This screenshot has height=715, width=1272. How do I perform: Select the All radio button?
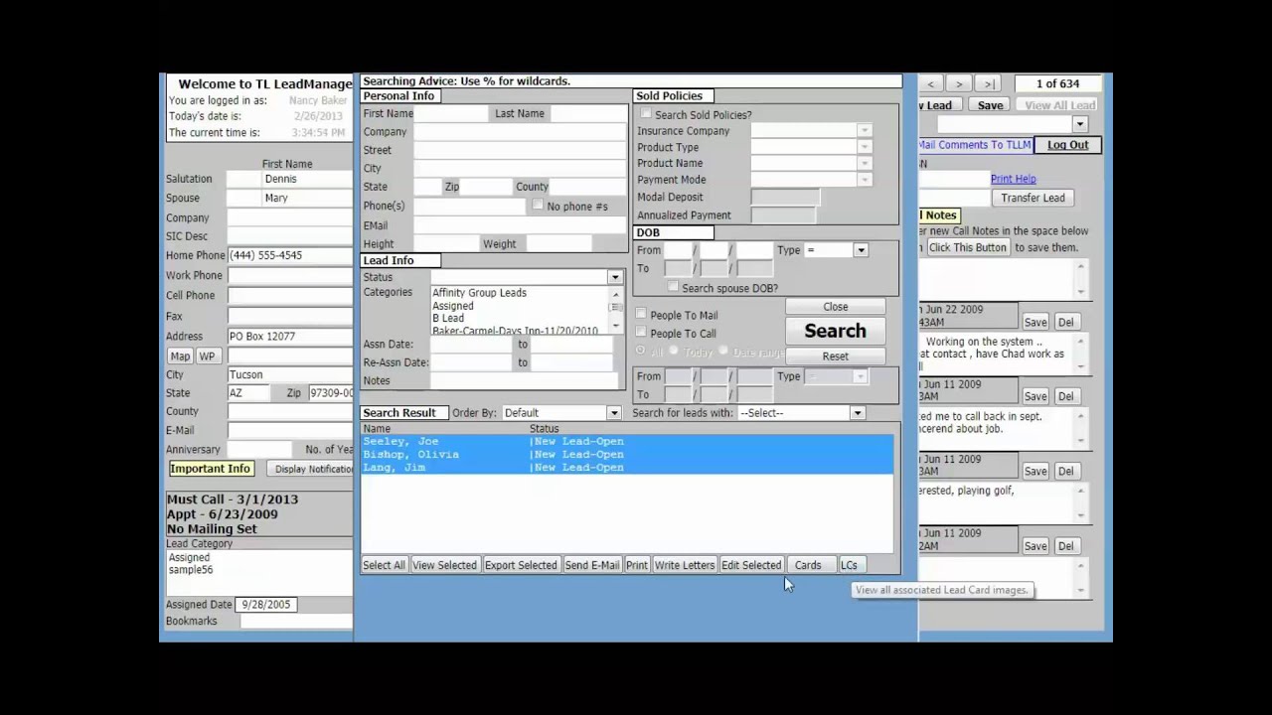click(641, 352)
